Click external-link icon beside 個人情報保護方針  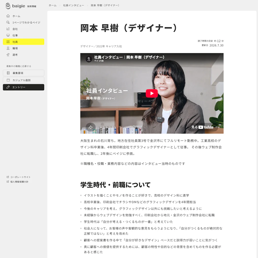pyautogui.click(x=8, y=182)
